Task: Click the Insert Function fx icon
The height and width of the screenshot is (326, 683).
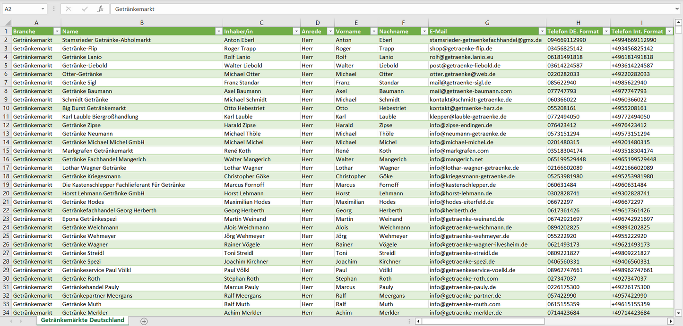Action: tap(100, 9)
